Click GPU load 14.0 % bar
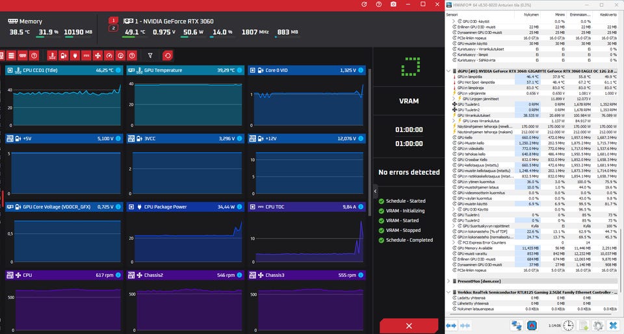The width and height of the screenshot is (624, 334). point(222,36)
